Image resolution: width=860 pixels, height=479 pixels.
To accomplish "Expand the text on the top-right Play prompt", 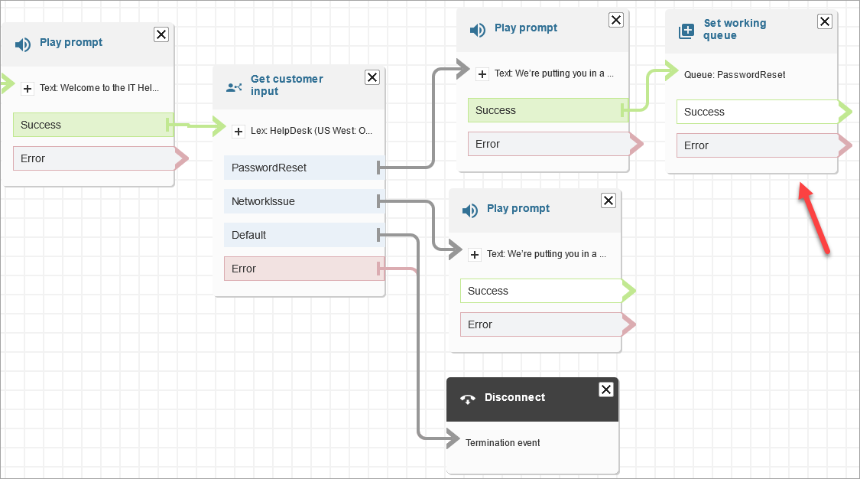I will [482, 73].
